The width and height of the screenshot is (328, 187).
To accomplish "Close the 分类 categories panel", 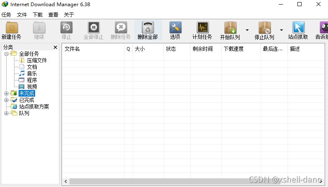I will coord(55,47).
